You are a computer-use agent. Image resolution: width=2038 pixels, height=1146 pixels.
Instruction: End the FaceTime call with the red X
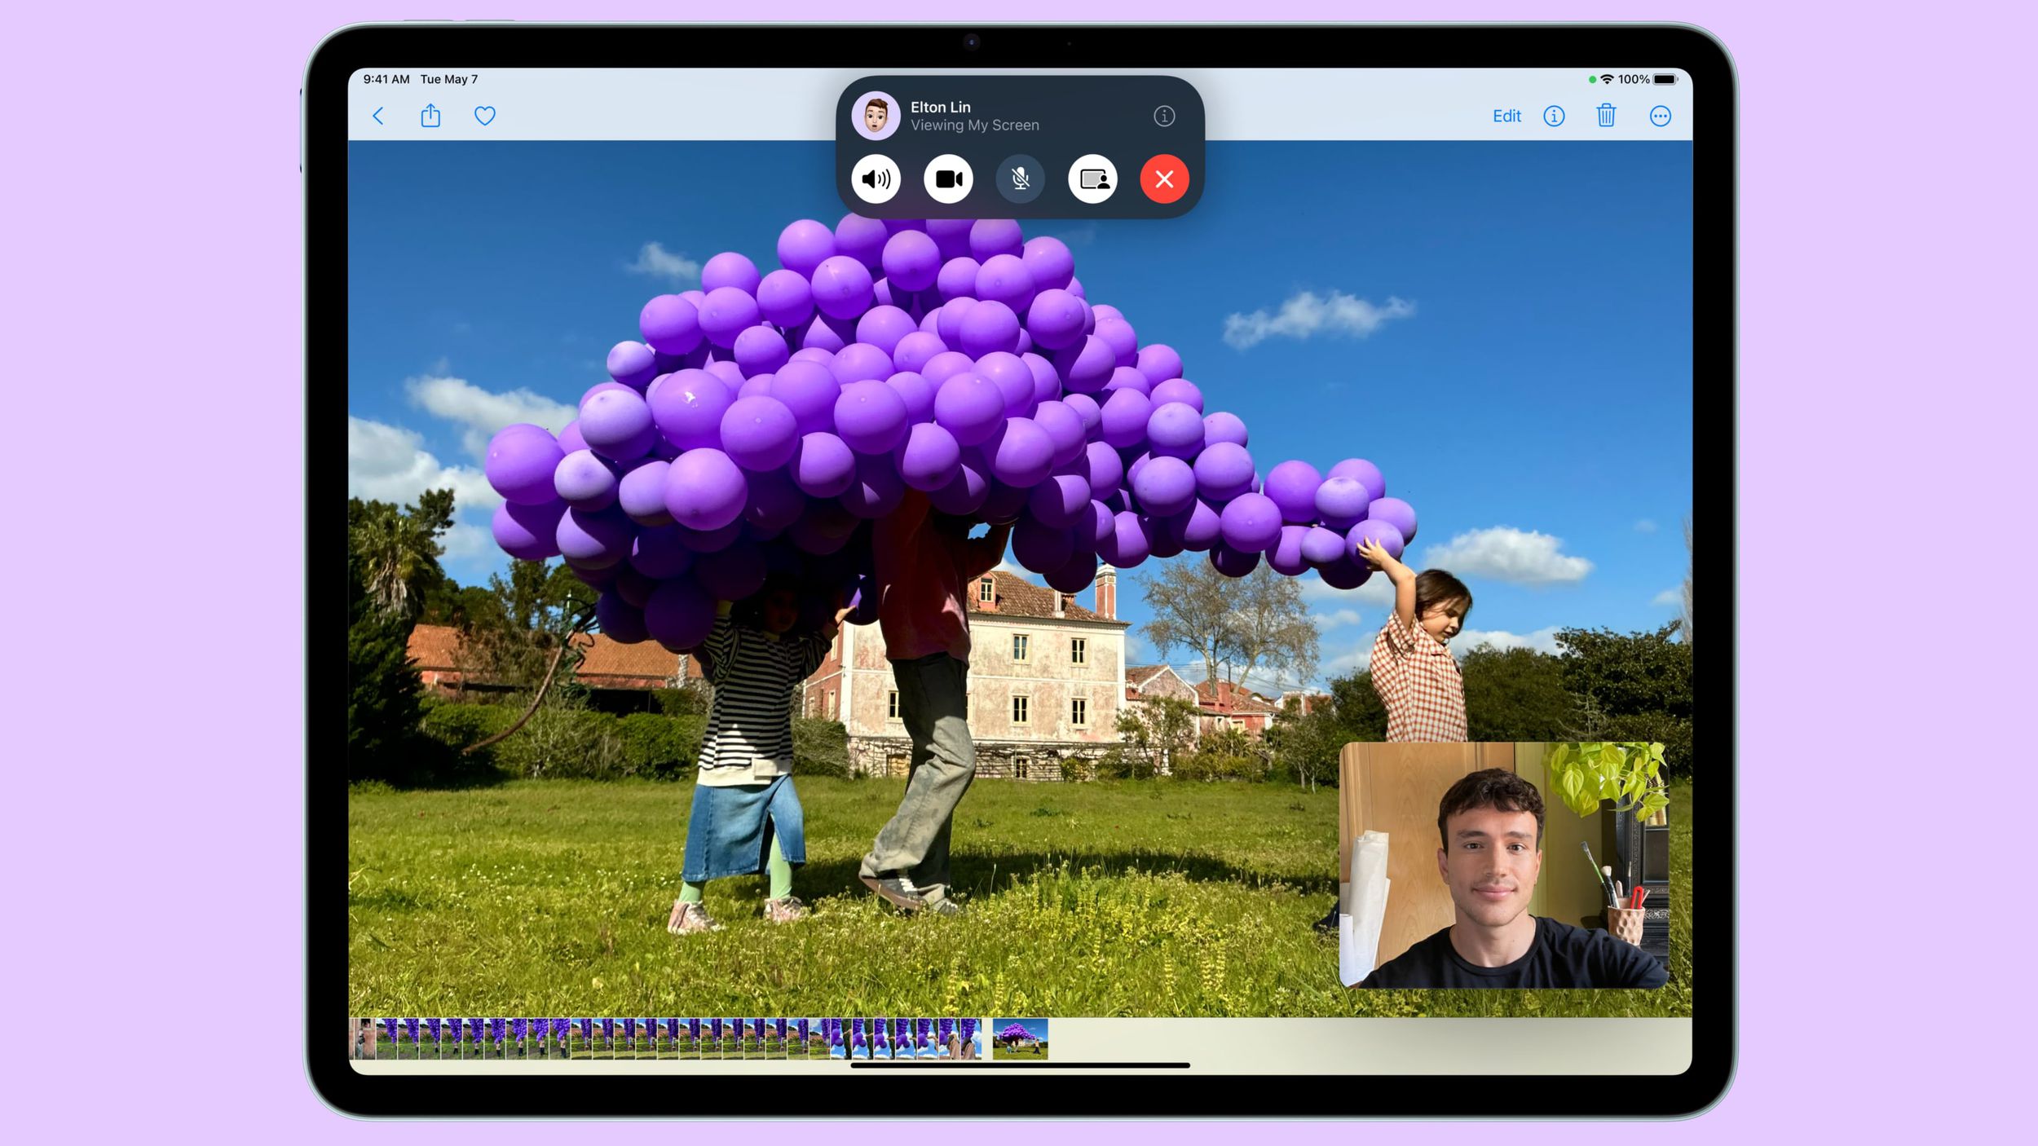tap(1164, 179)
